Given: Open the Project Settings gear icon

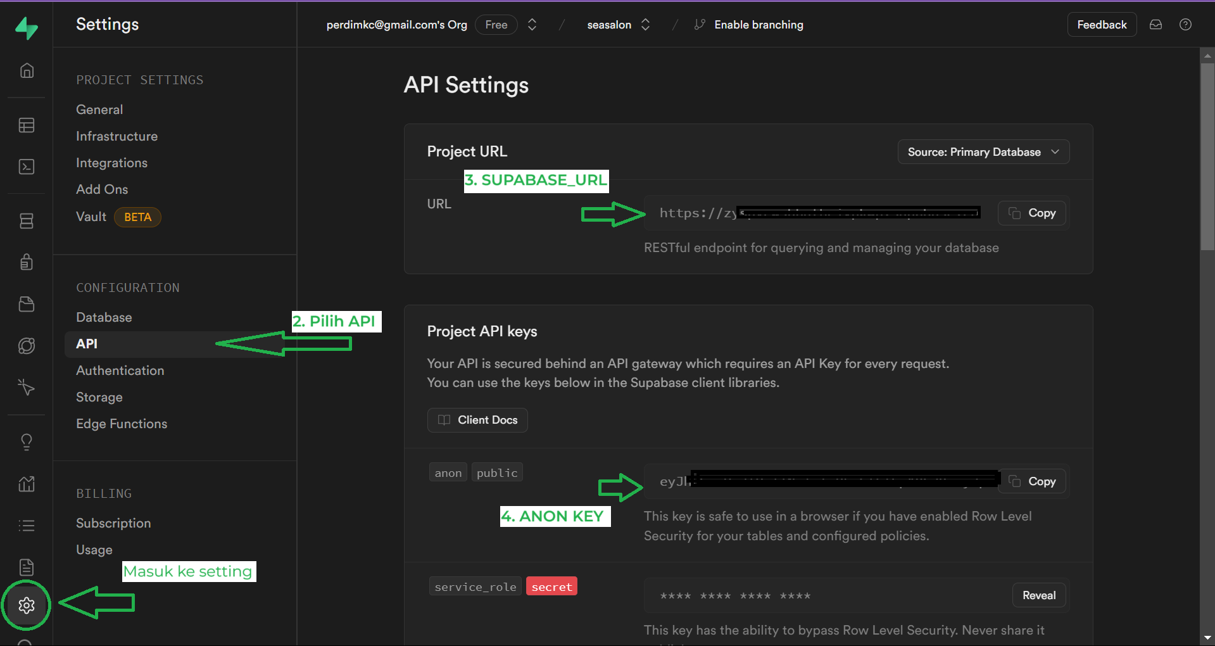Looking at the screenshot, I should (27, 605).
